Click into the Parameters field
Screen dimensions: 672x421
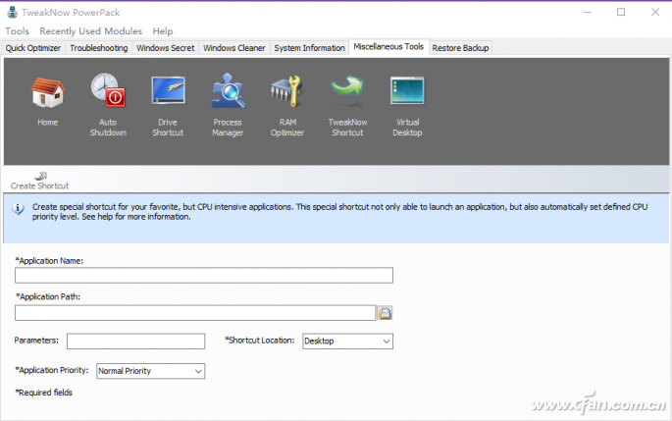pyautogui.click(x=135, y=342)
